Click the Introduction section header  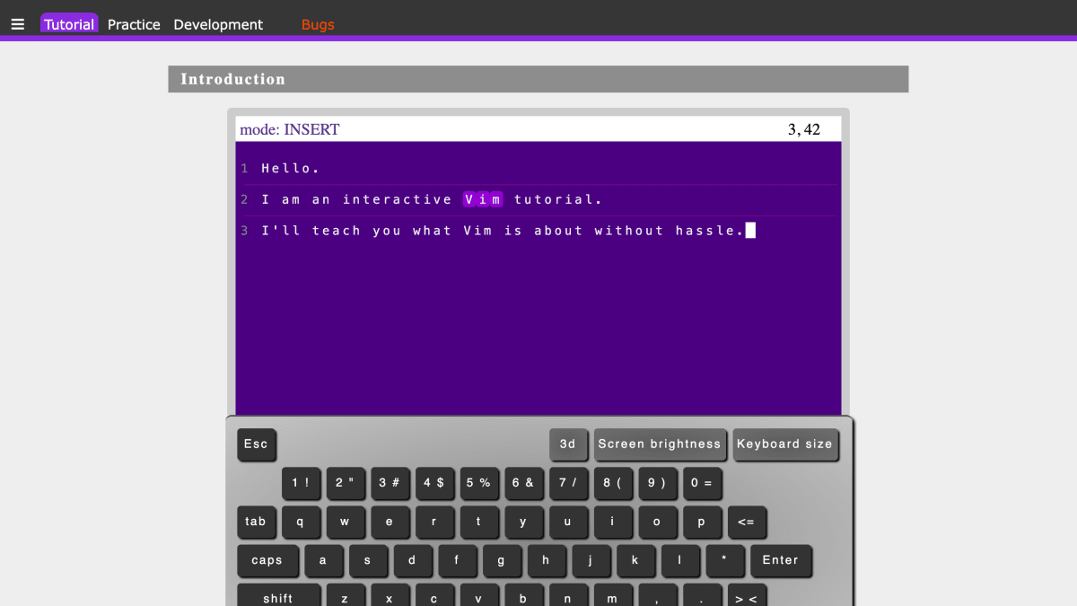(538, 79)
